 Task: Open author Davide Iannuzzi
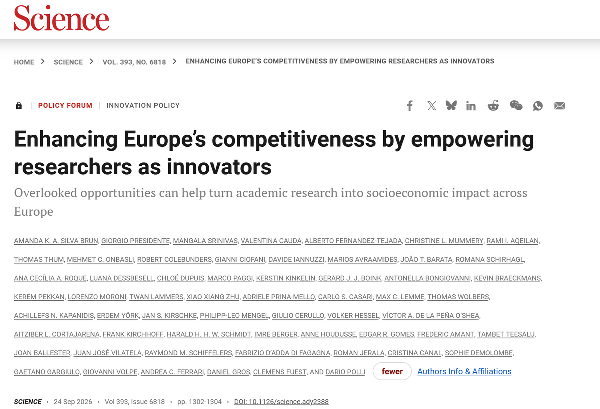(297, 259)
